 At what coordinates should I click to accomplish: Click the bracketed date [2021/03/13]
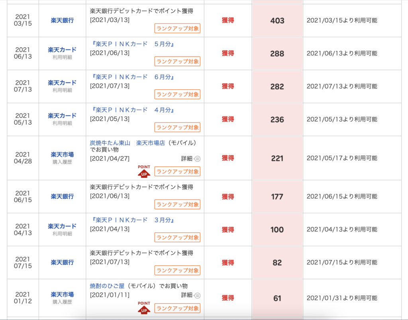tap(110, 20)
